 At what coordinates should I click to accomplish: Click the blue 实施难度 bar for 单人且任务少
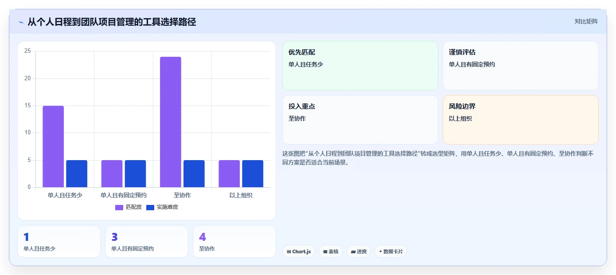[x=77, y=173]
